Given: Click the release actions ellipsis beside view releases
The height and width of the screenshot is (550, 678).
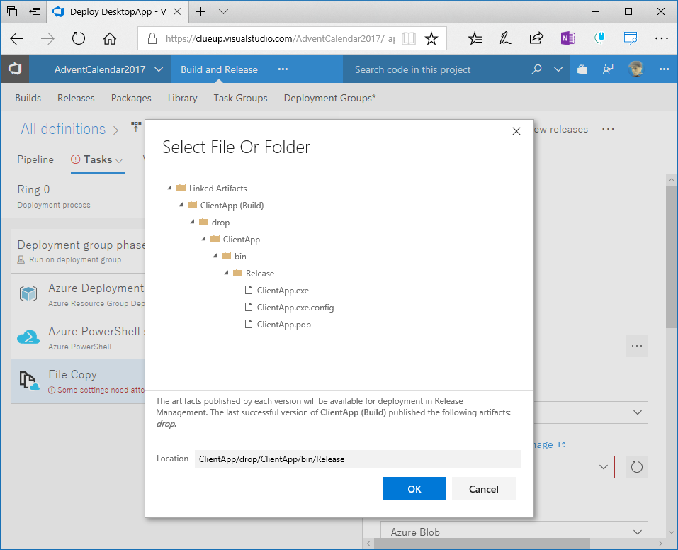Looking at the screenshot, I should click(608, 129).
